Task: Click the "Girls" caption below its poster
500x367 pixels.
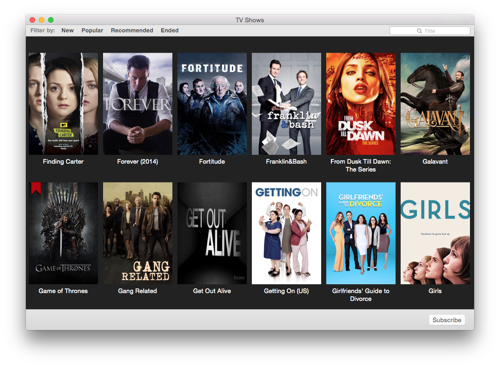Action: (x=435, y=291)
